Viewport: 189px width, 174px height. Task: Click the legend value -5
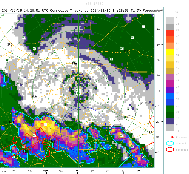(x=177, y=131)
